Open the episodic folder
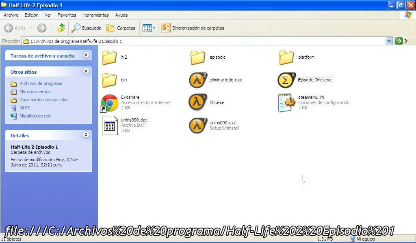The image size is (416, 243). (198, 58)
